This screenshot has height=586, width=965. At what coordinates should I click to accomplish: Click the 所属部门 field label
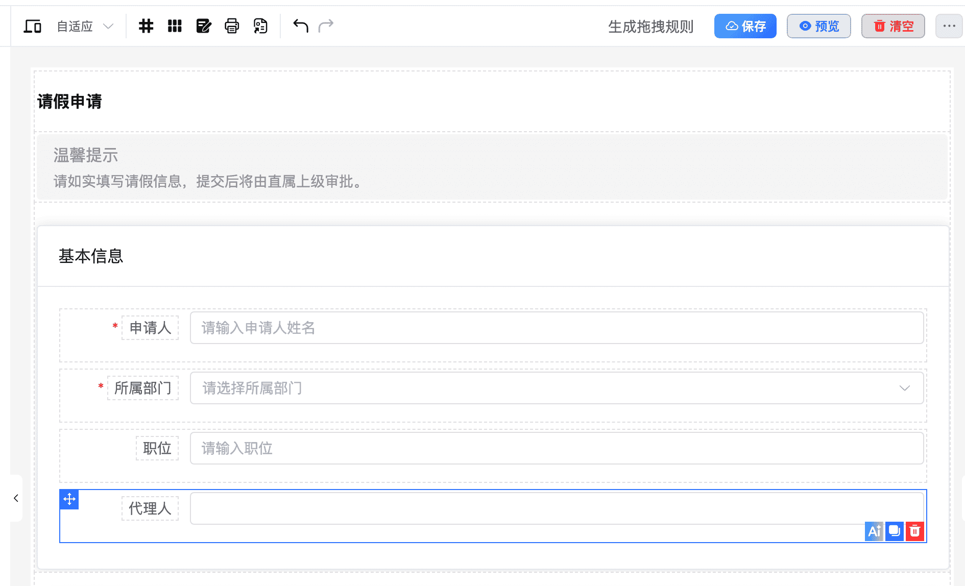[x=143, y=388]
